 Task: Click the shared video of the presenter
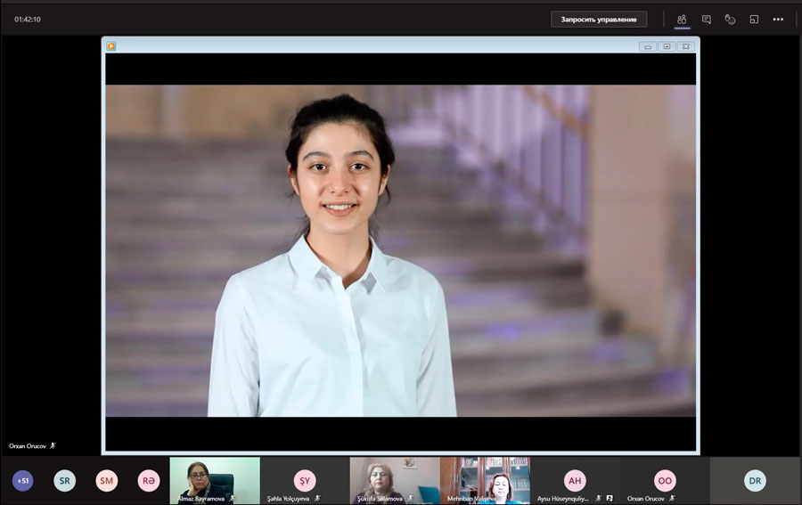click(400, 250)
